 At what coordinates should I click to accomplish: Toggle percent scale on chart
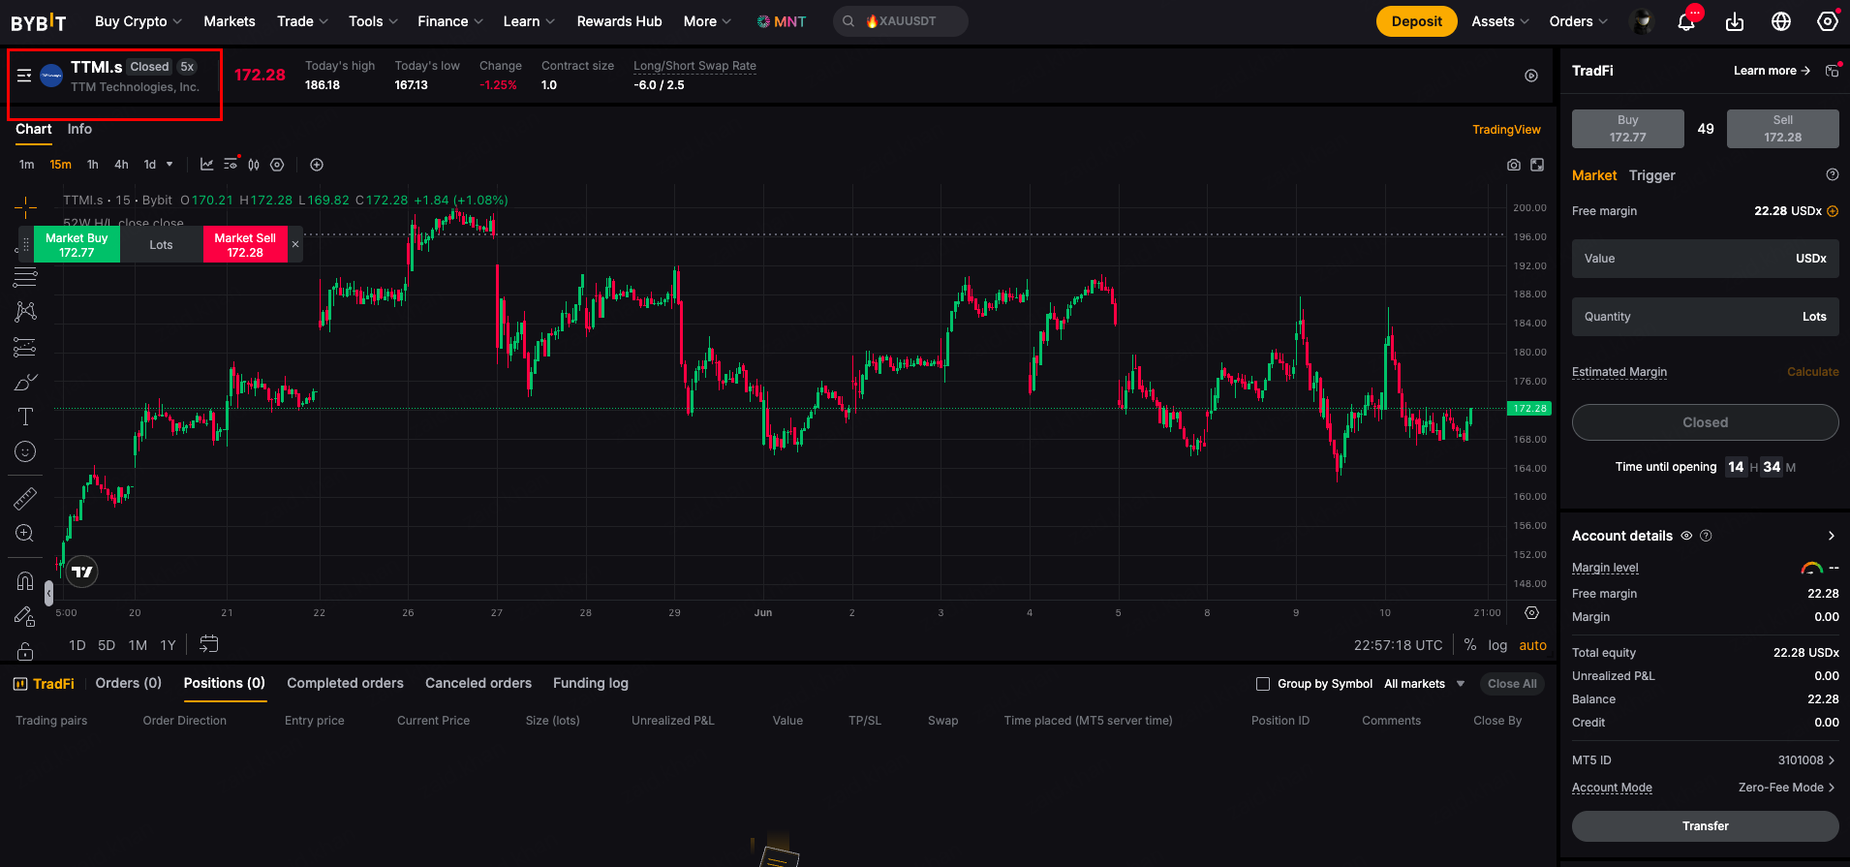click(1470, 645)
